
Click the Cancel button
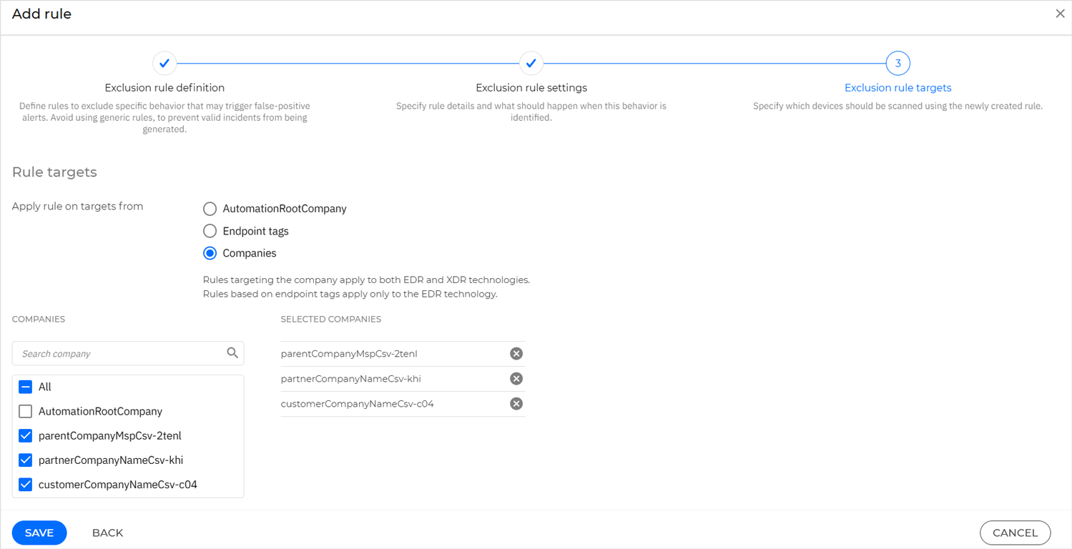(1014, 533)
